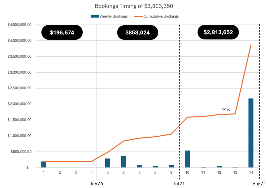
Task: Click the $4,500,000.00 y-axis label
Action: coord(19,25)
